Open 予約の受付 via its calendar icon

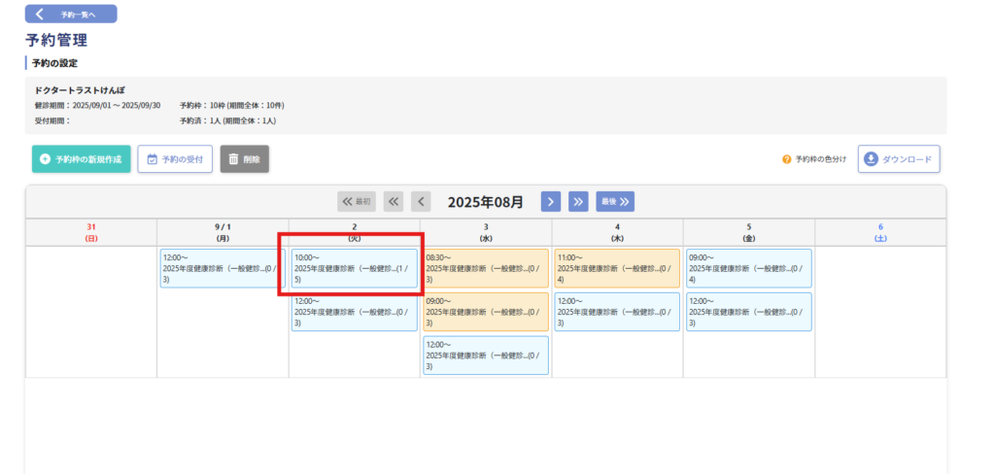coord(152,159)
